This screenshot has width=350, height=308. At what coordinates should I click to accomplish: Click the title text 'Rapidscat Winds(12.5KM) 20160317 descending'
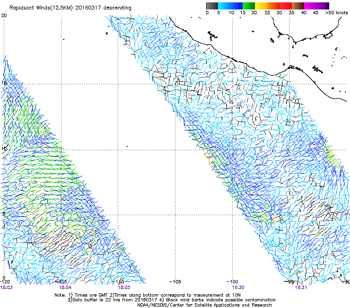click(70, 8)
